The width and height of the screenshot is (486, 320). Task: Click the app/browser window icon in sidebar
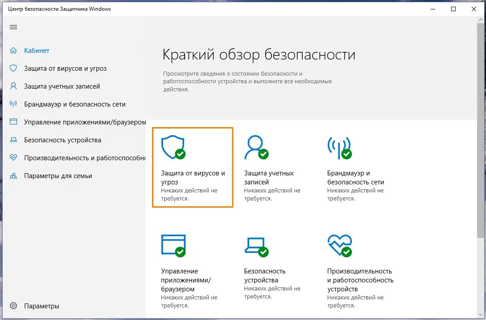point(13,122)
